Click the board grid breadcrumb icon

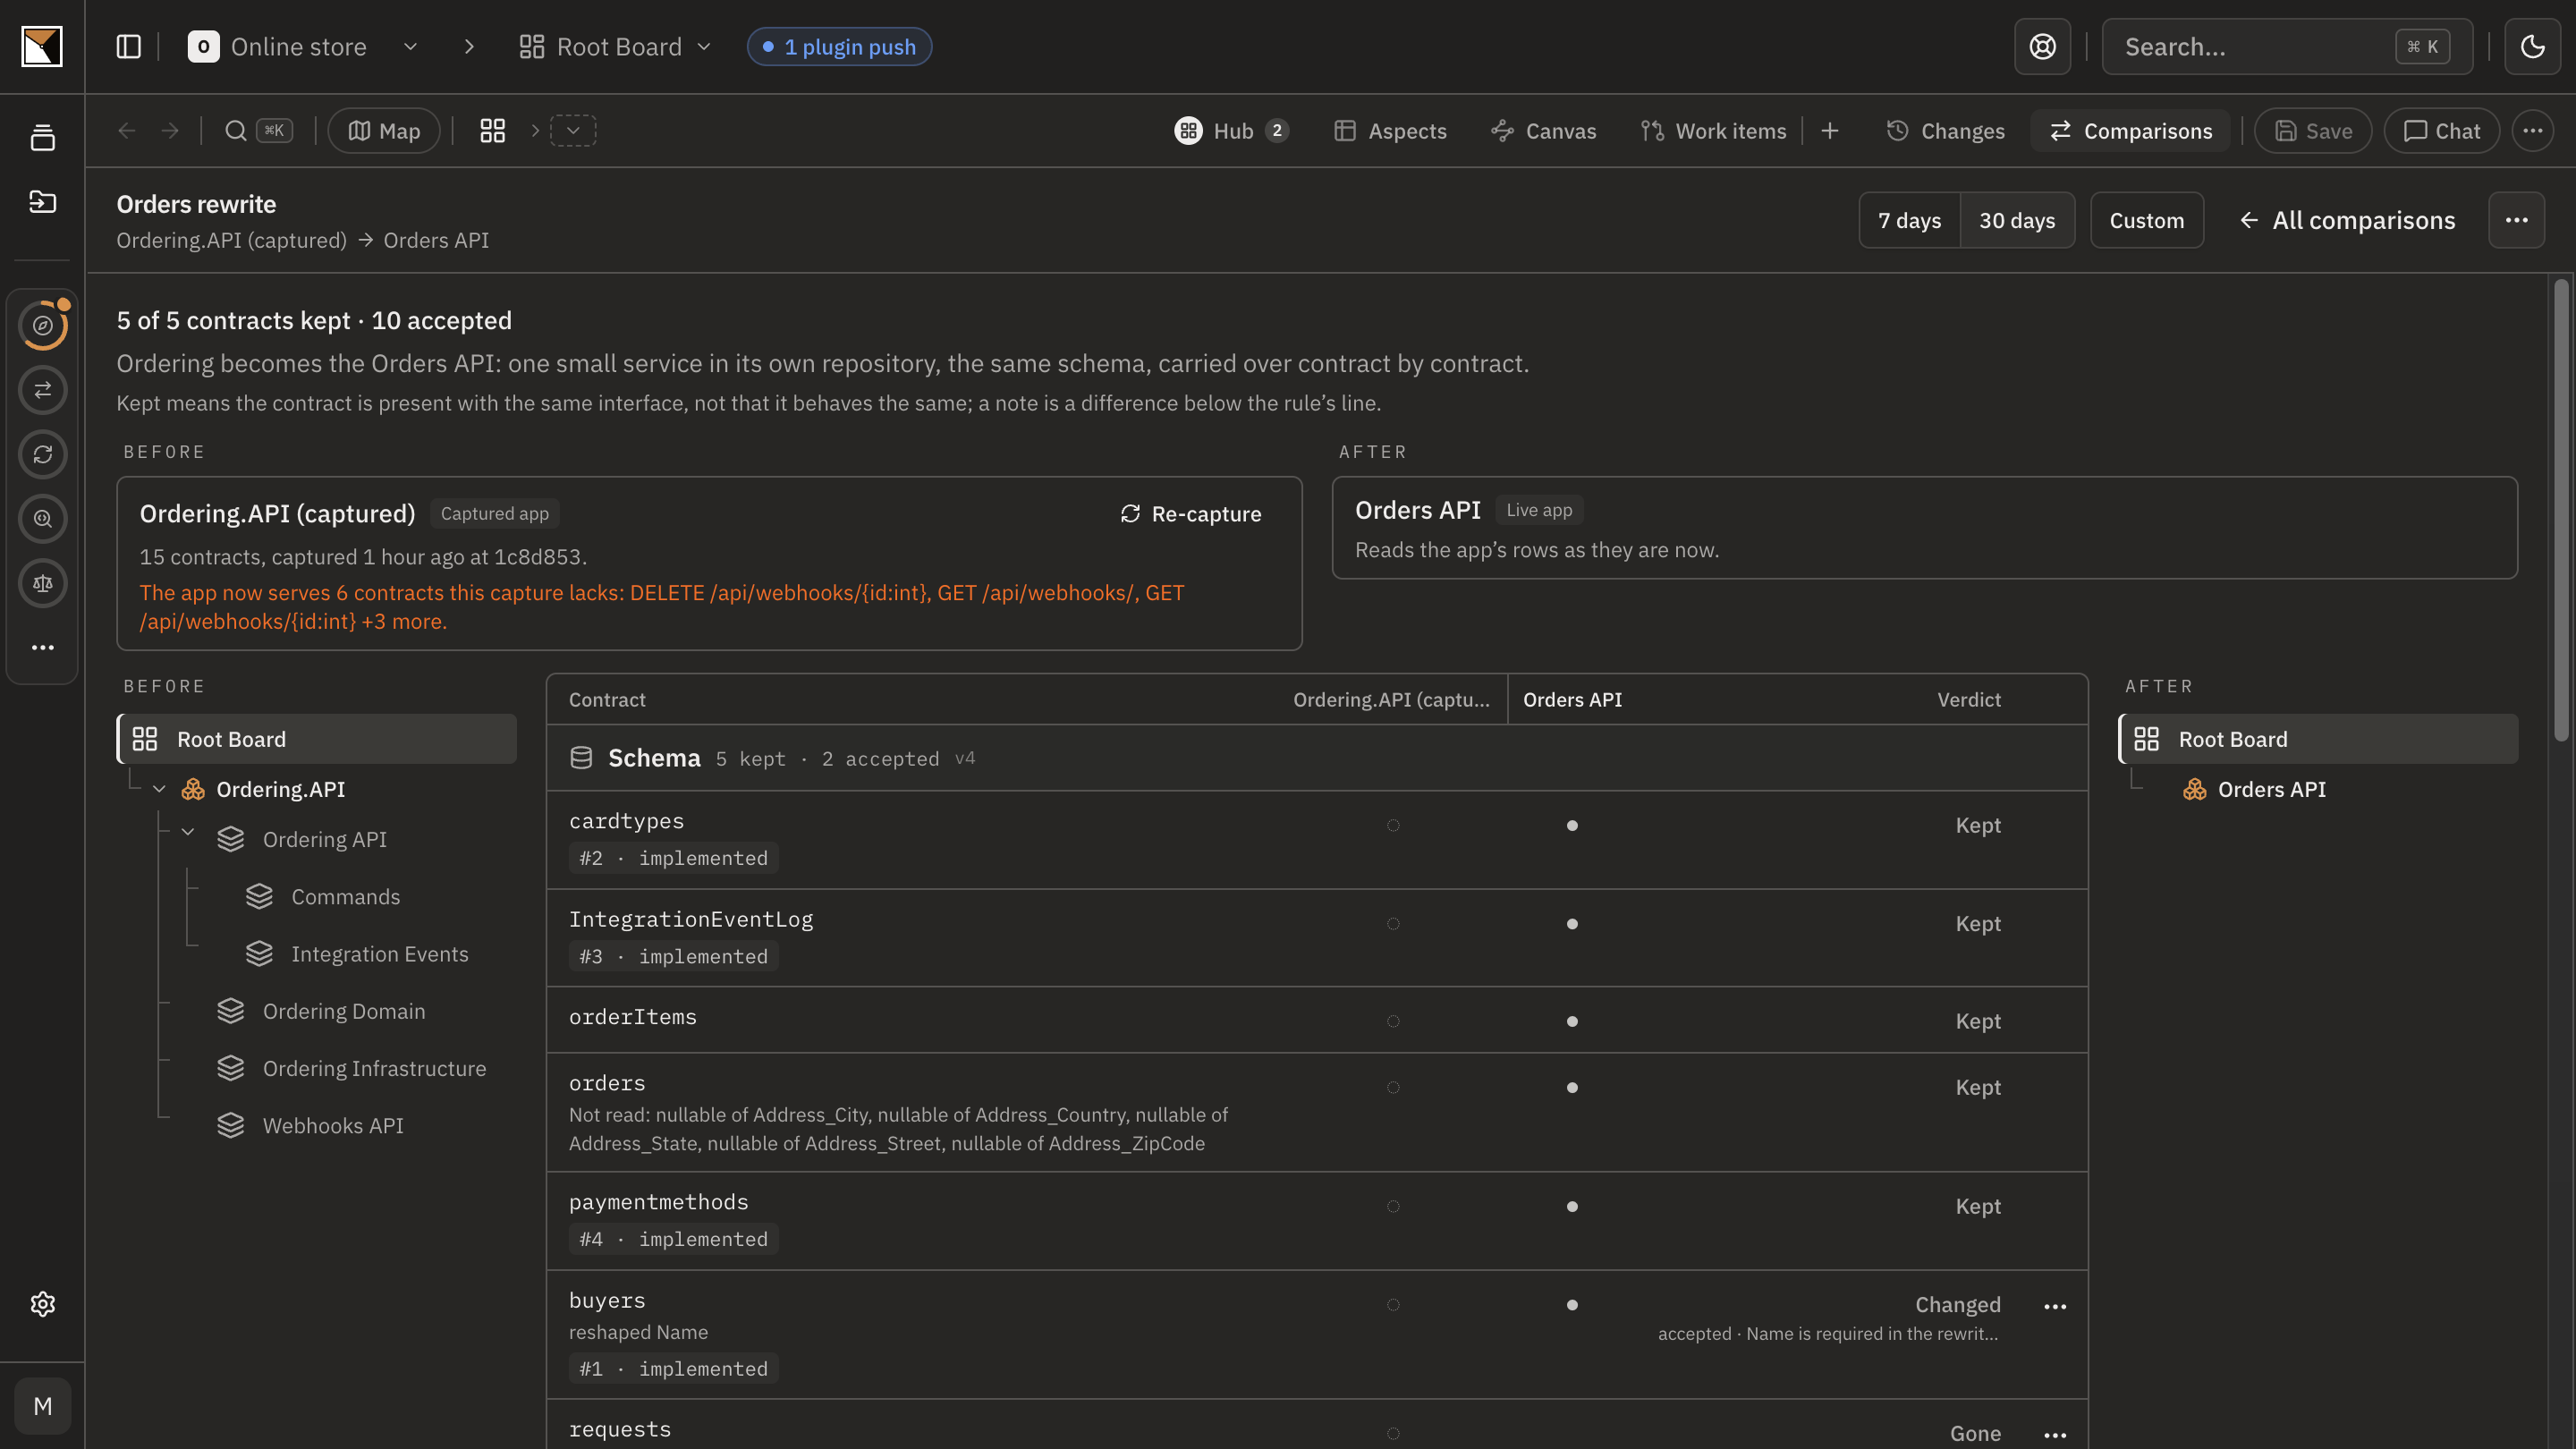(x=492, y=131)
